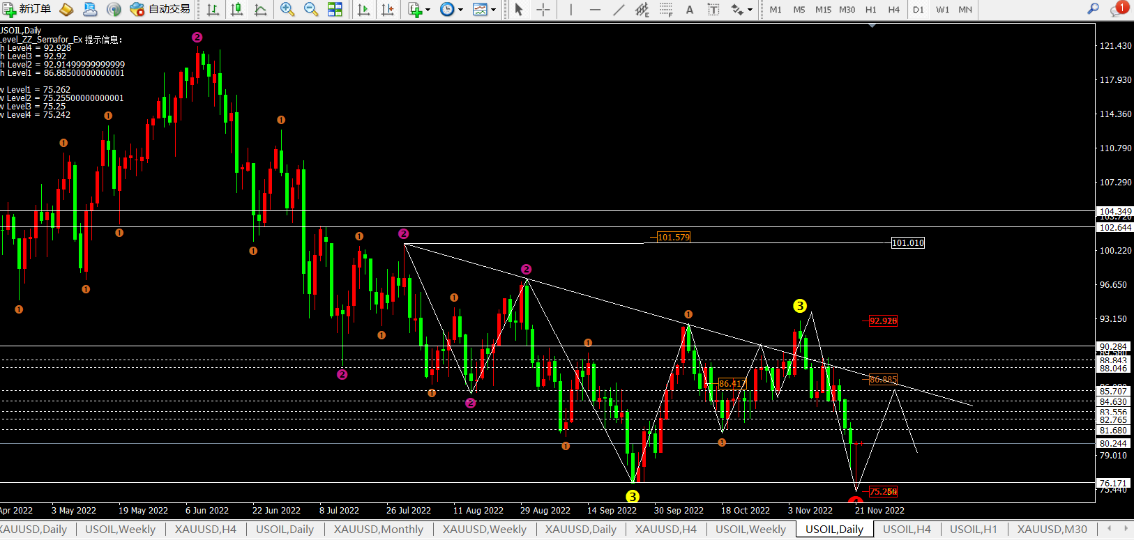
Task: Switch timeframe to M30
Action: click(847, 10)
